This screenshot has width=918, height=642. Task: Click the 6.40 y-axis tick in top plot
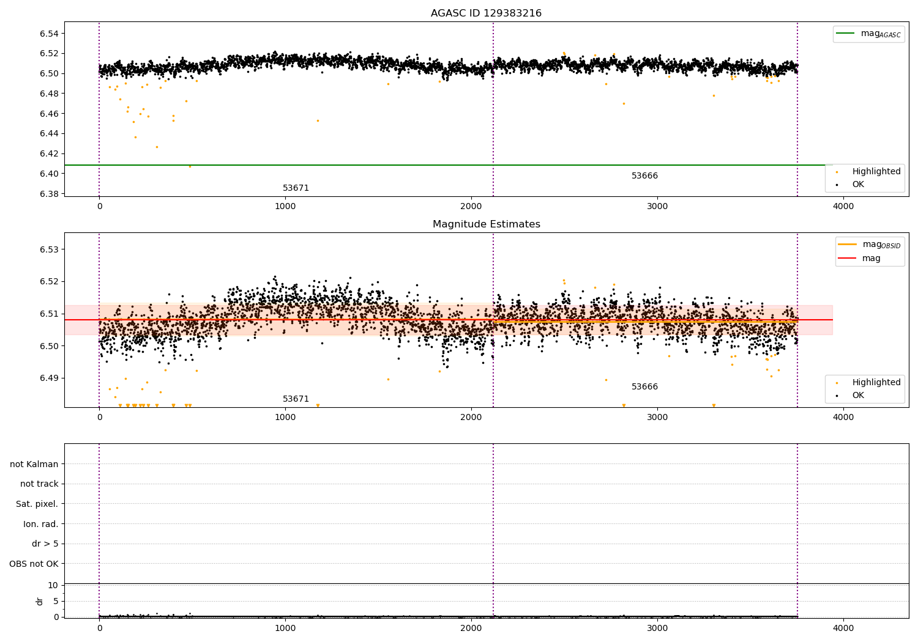(x=49, y=174)
